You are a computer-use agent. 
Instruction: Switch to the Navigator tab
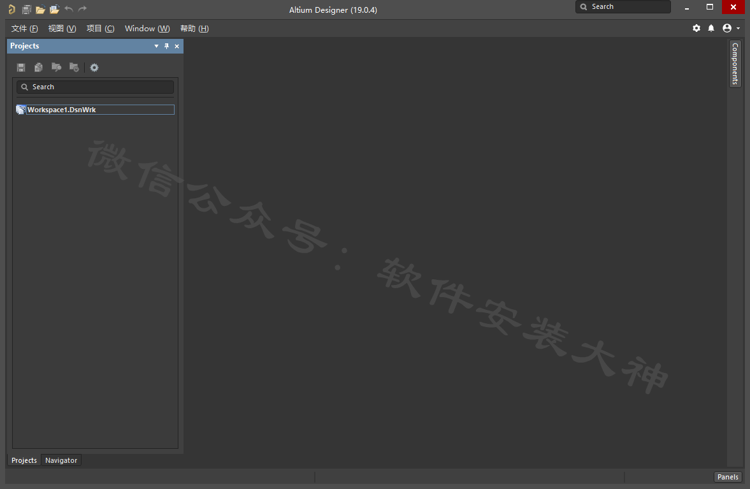(61, 460)
